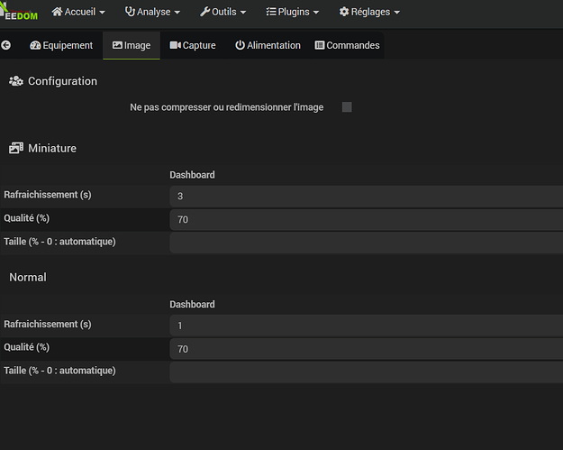Click Normal Taille input field
The image size is (563, 450).
pos(367,372)
